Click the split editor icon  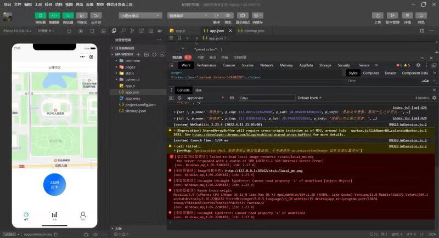[423, 31]
